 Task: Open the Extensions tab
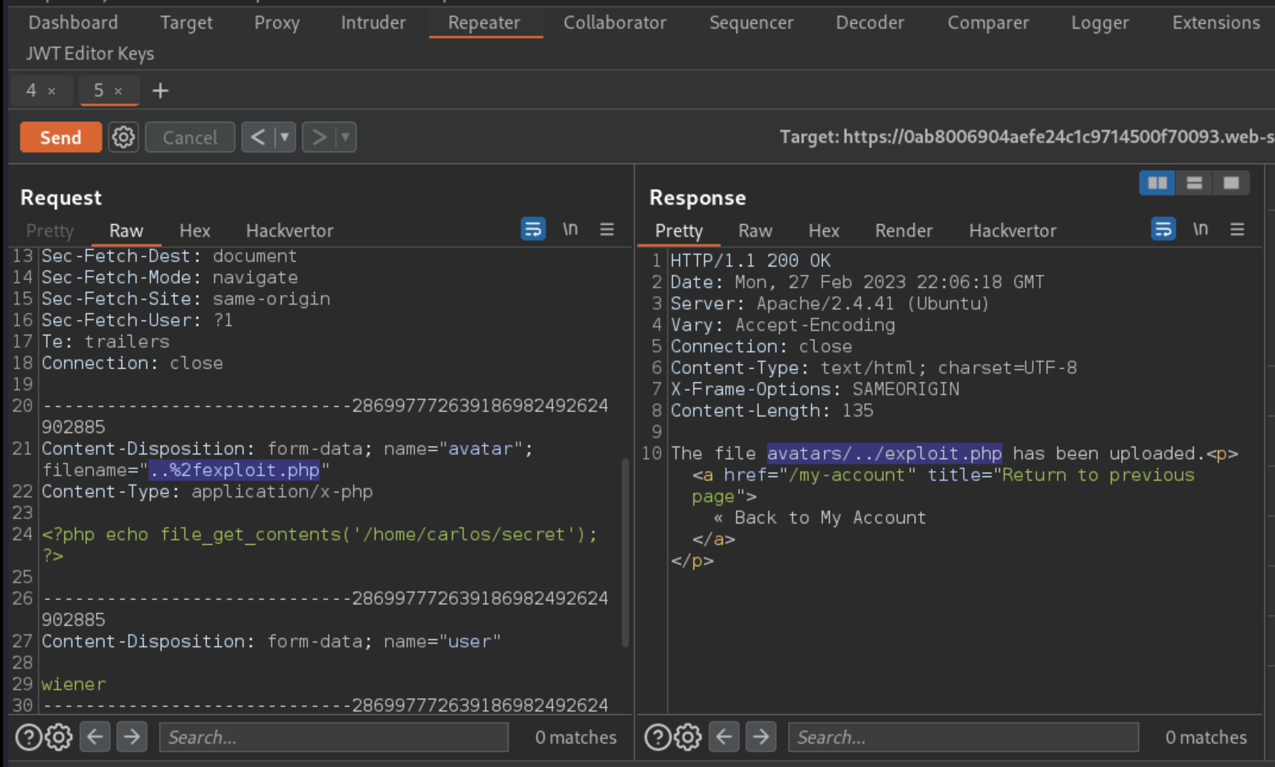1216,23
